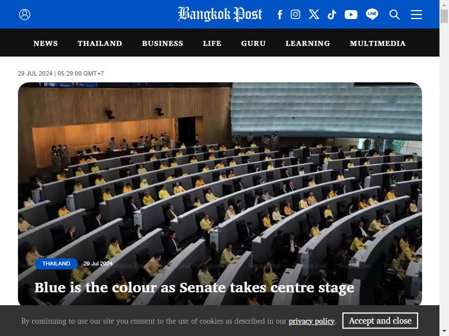
Task: Click the Bangkok Post logo
Action: point(220,14)
